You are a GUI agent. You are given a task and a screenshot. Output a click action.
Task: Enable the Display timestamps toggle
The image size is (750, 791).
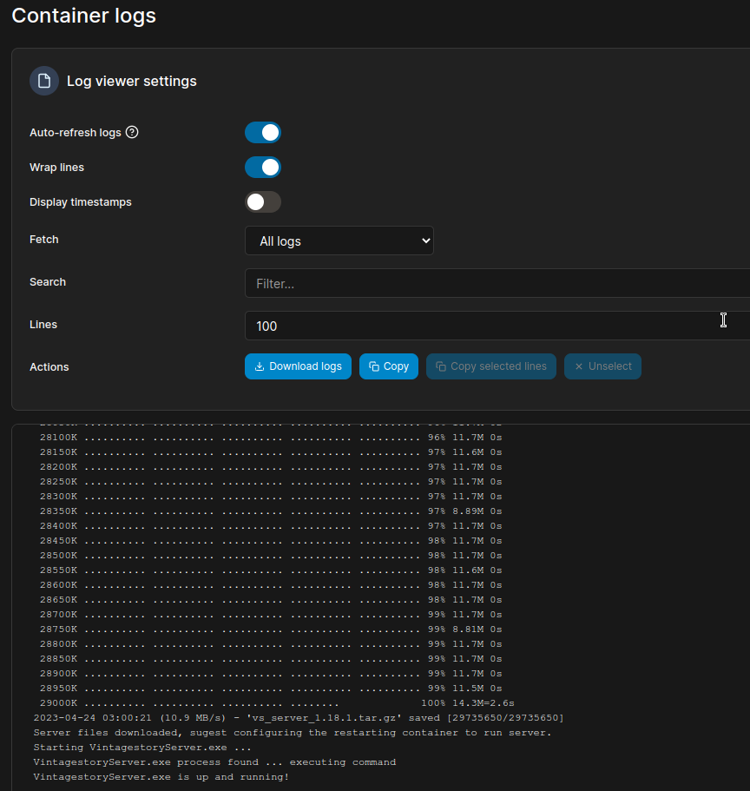[263, 202]
